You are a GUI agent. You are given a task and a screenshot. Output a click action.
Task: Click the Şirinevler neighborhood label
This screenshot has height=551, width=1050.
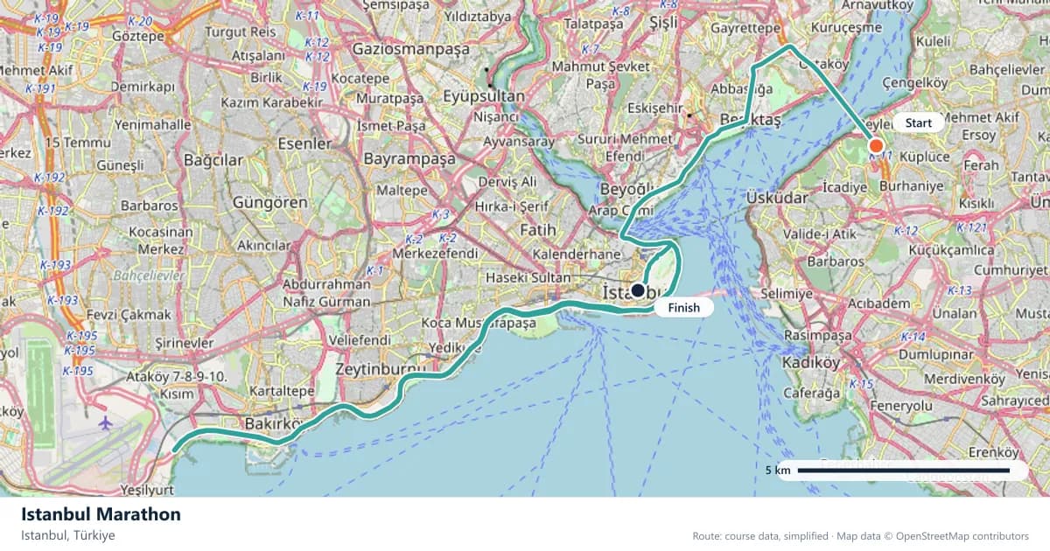coord(185,344)
